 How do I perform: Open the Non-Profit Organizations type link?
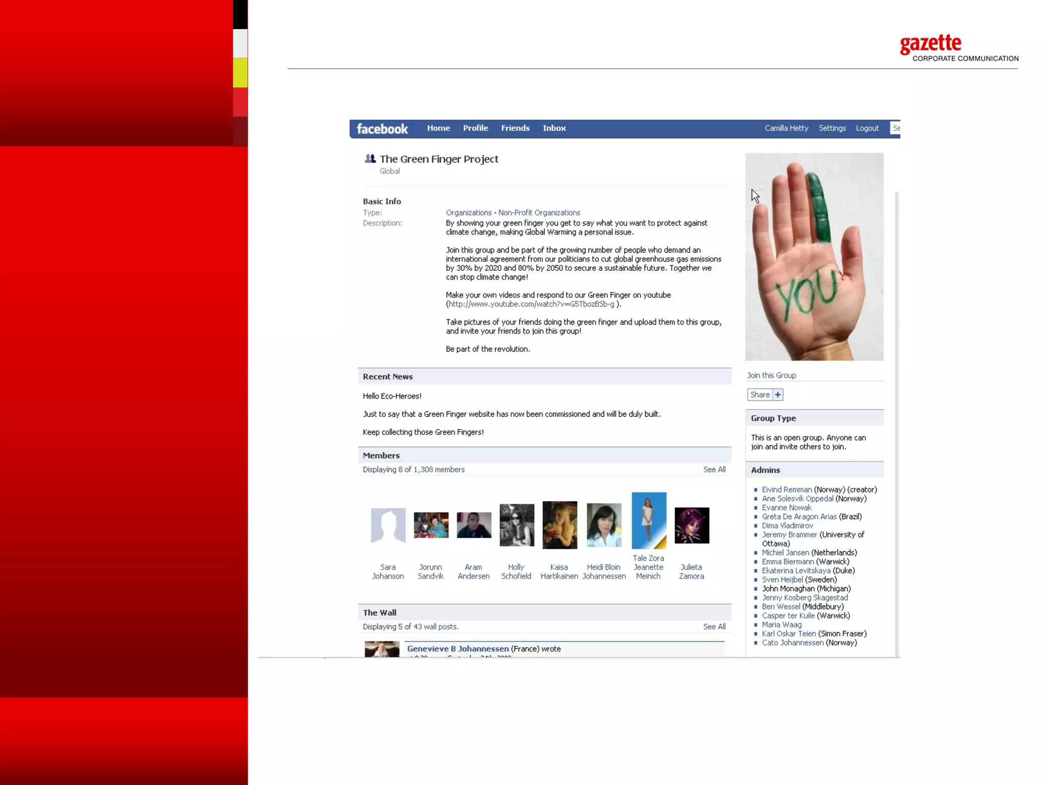point(539,213)
